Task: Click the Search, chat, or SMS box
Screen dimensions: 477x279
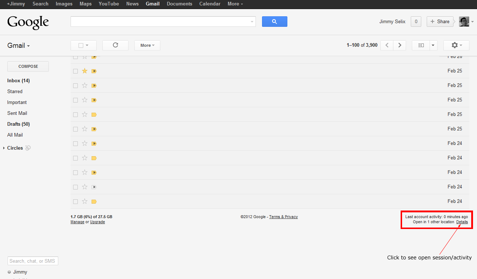Action: tap(33, 261)
